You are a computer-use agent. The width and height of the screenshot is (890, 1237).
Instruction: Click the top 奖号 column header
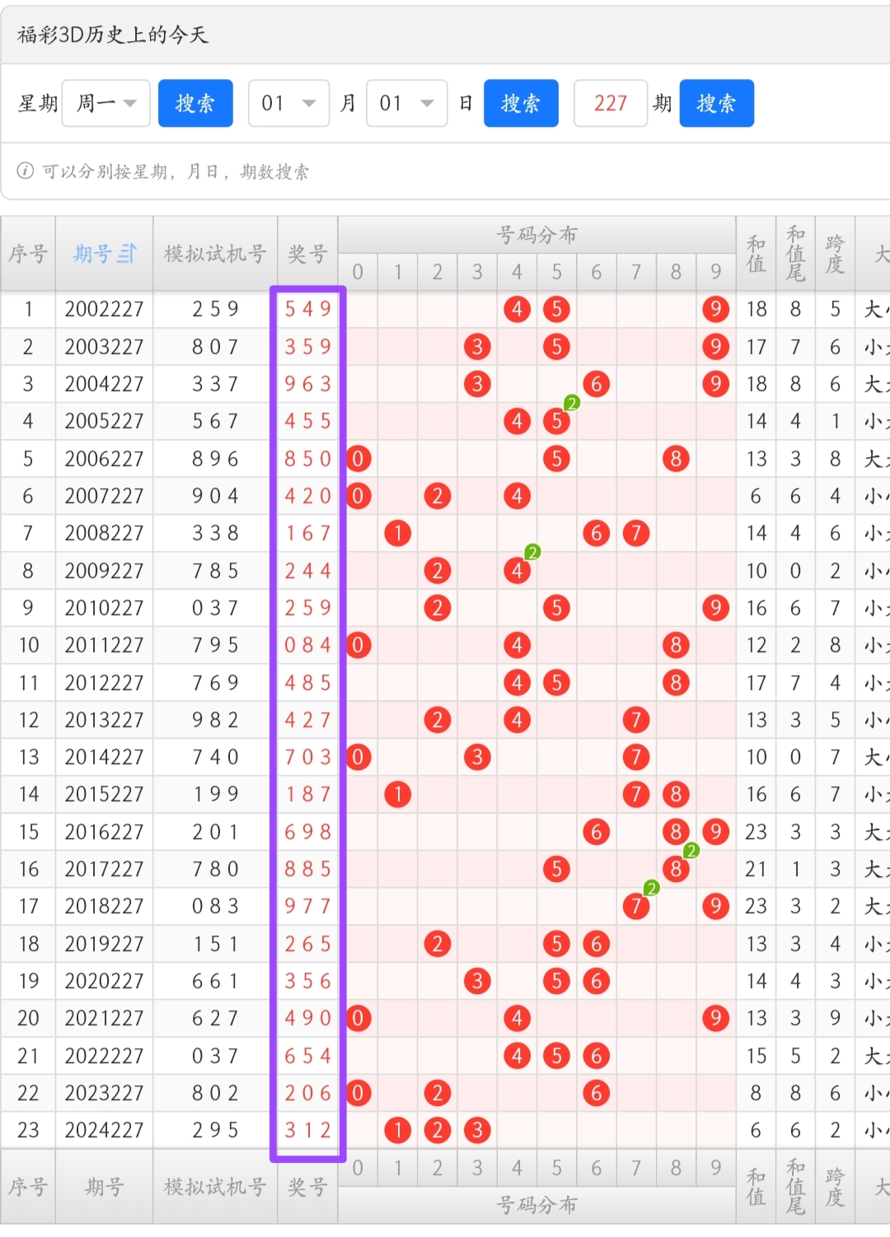tap(307, 254)
